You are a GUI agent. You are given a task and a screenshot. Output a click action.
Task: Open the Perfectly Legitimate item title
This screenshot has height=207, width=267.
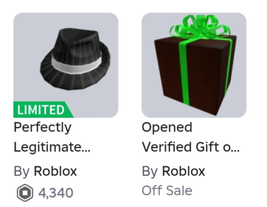(x=52, y=137)
